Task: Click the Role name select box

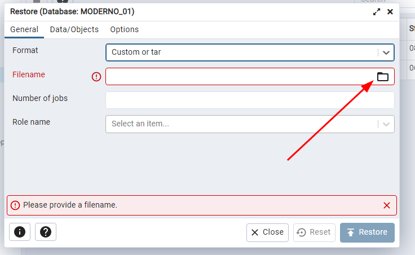Action: (x=242, y=124)
